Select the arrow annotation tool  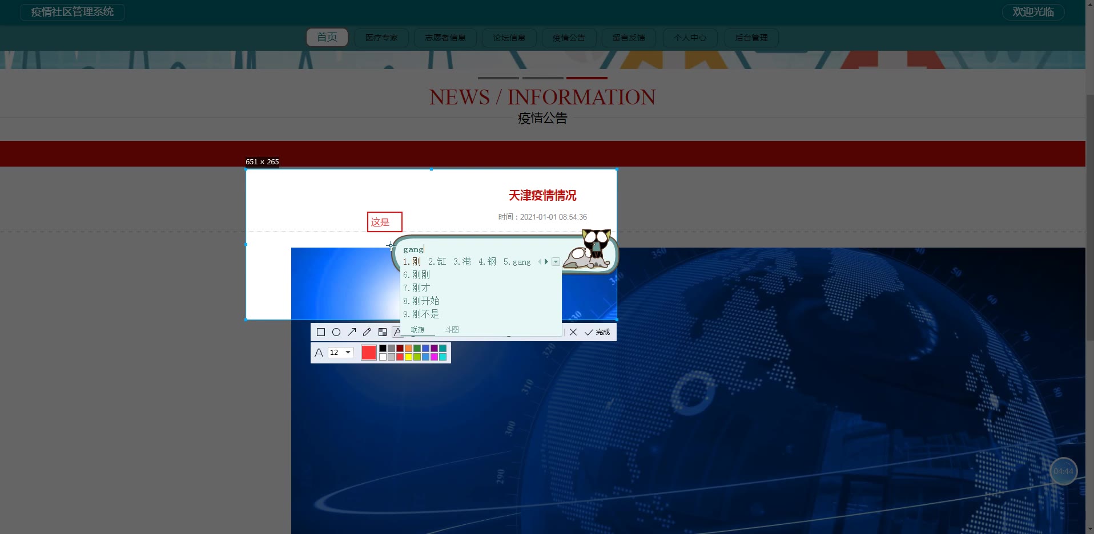(352, 332)
